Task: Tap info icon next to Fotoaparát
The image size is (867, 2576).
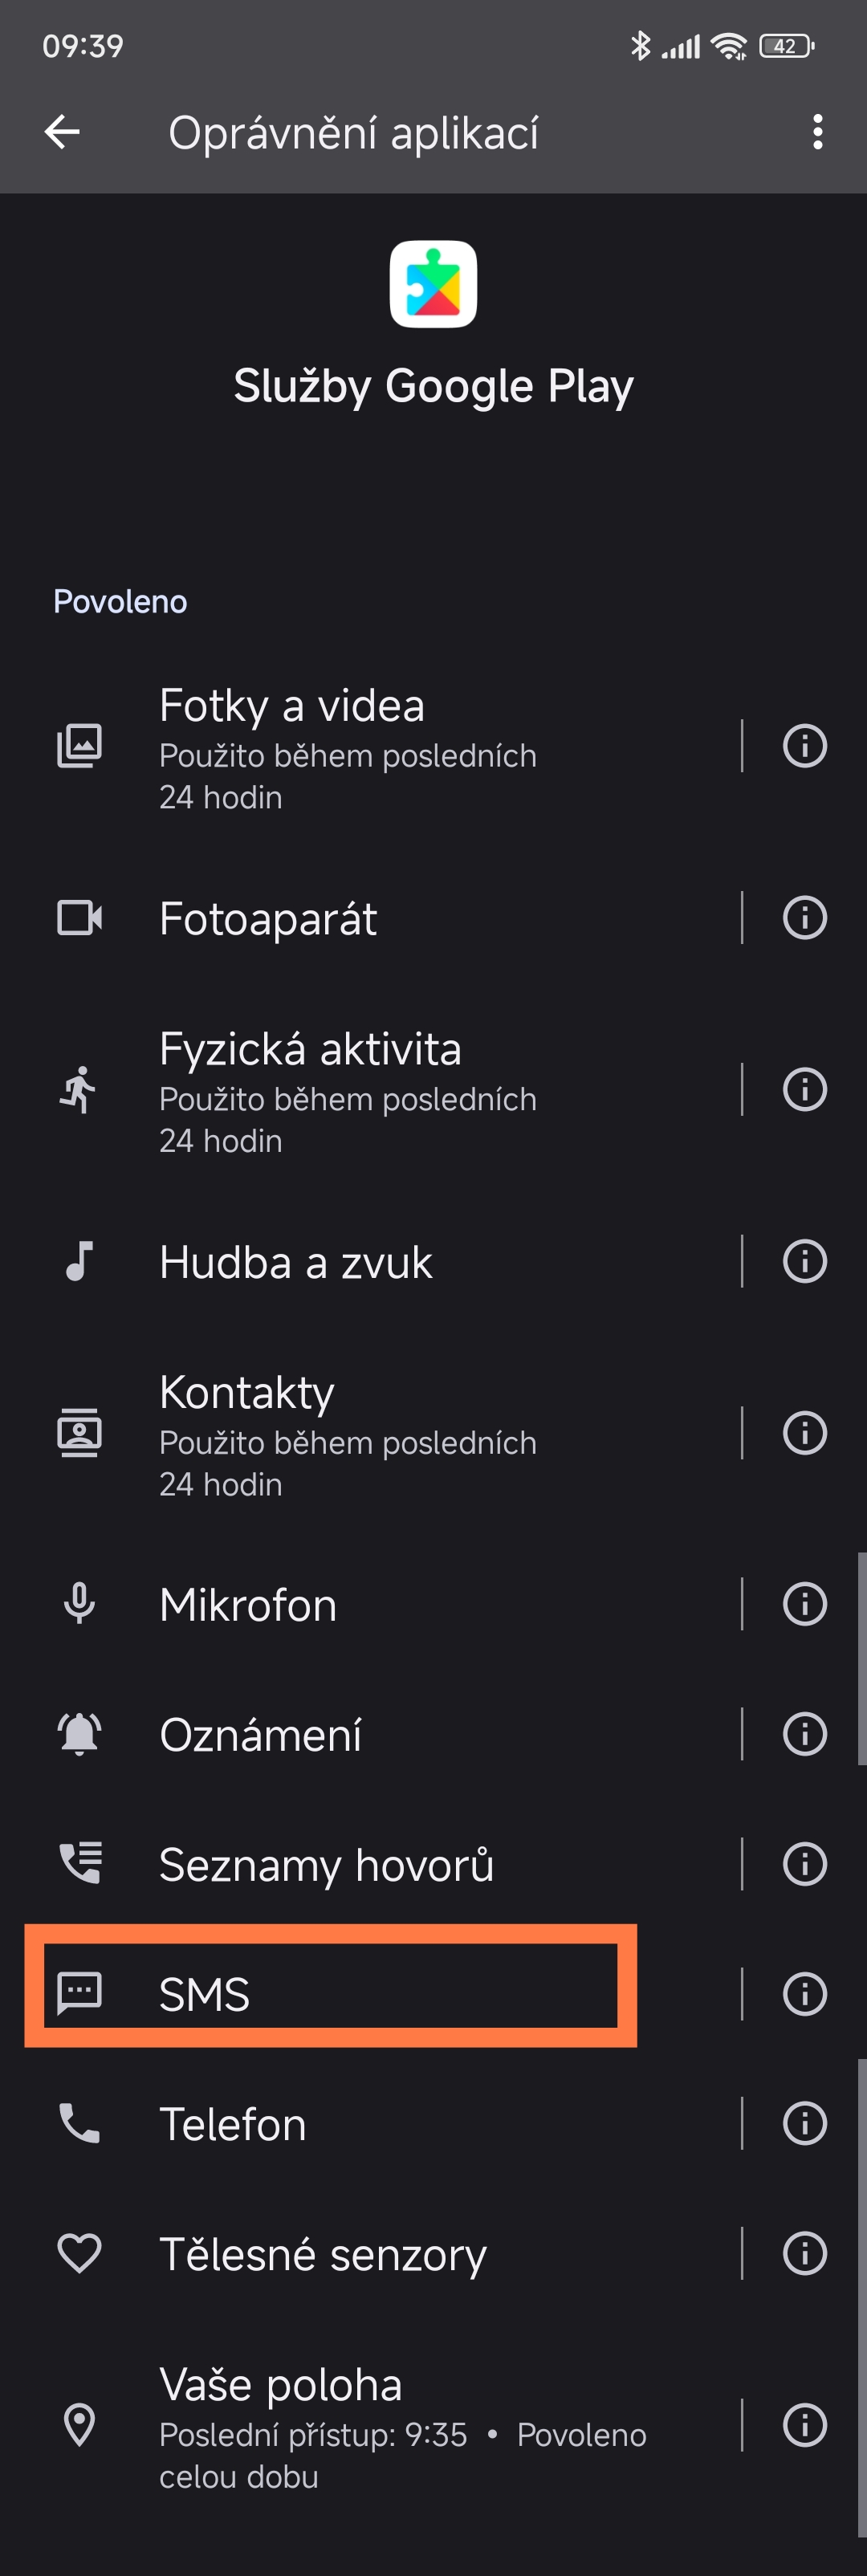Action: click(804, 917)
